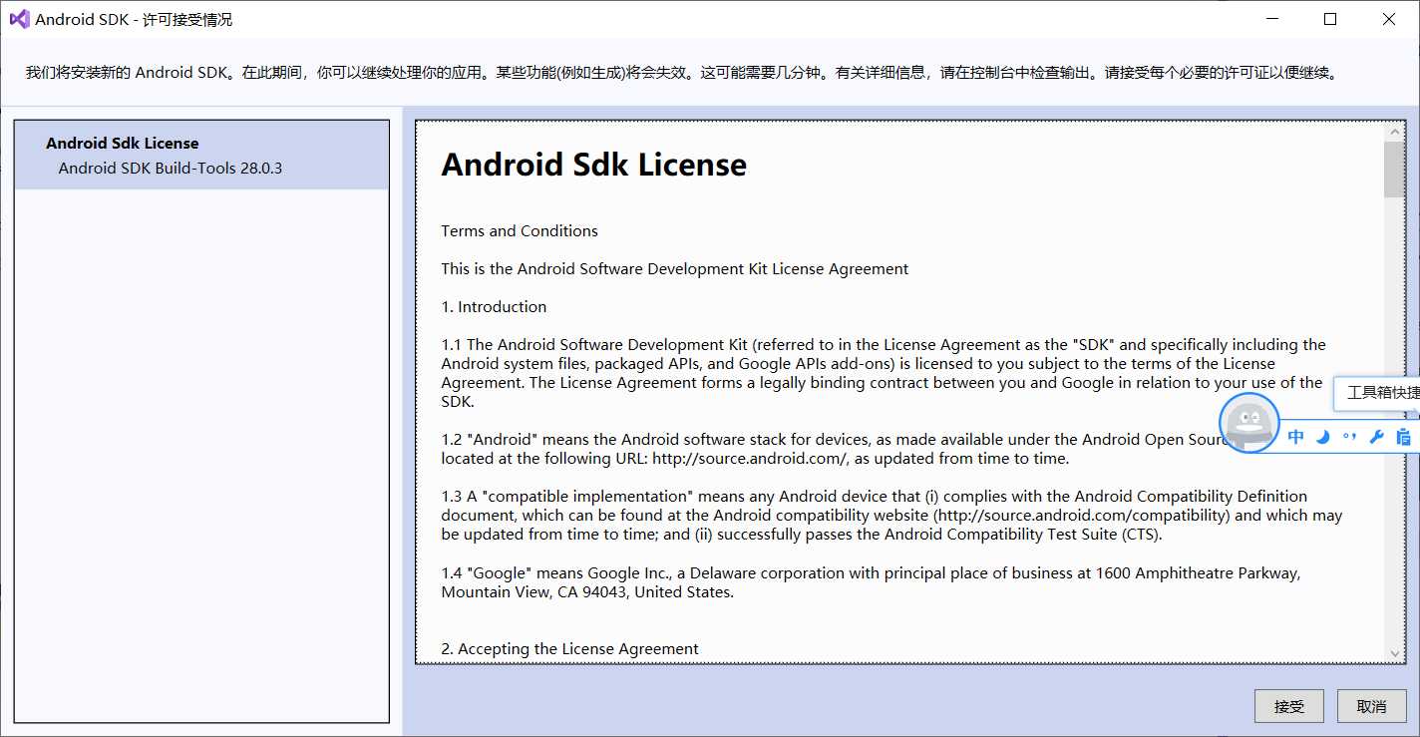Close the Android SDK license dialog
Image resolution: width=1420 pixels, height=737 pixels.
(1388, 19)
